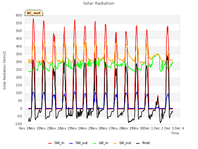
Task: Click the Dec 4 x-axis tick label
Action: pos(179,128)
